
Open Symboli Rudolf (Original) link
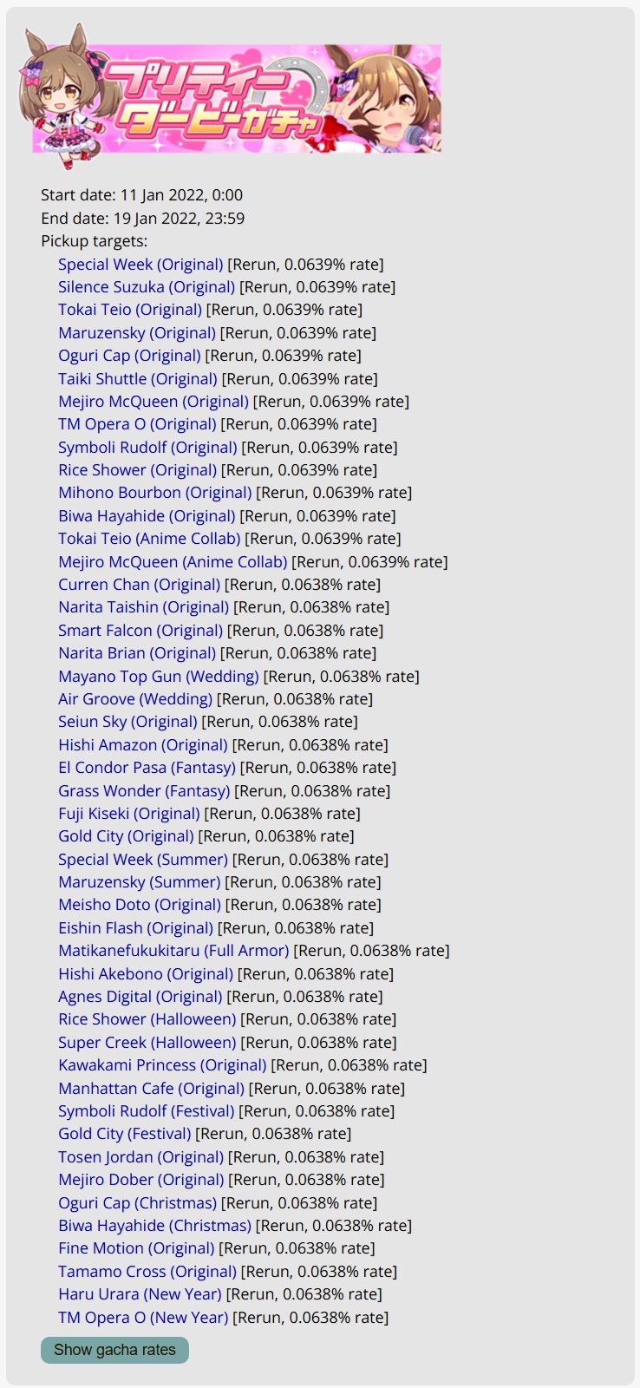(147, 448)
